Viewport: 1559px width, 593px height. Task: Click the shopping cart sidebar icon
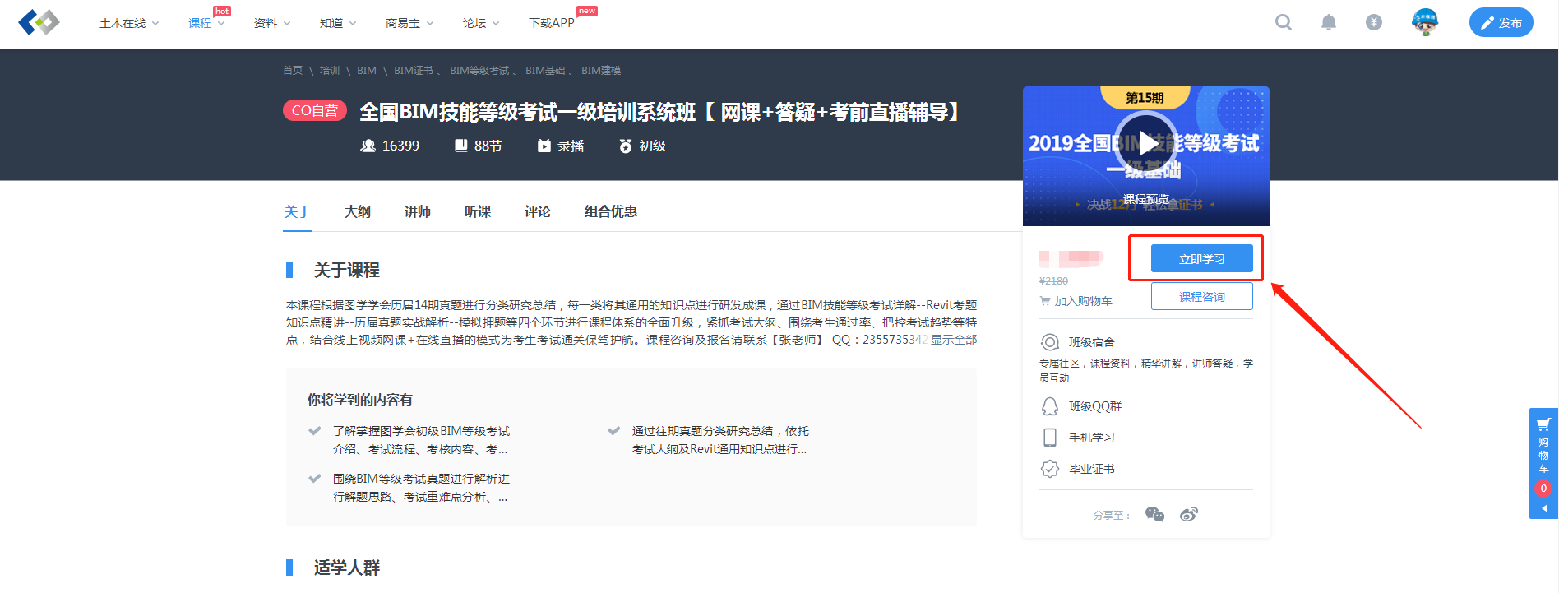[1543, 424]
